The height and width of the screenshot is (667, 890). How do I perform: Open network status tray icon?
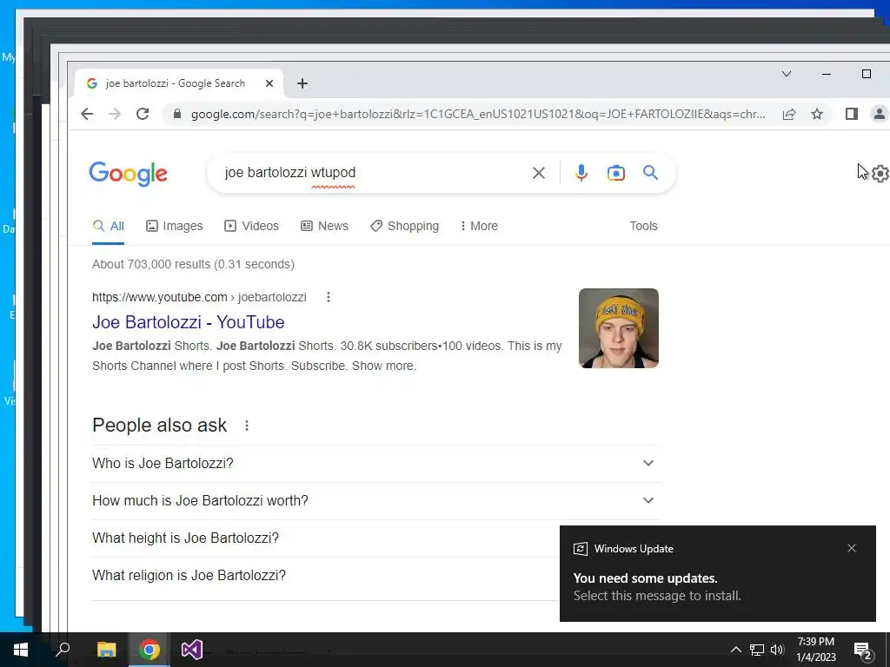(x=757, y=650)
